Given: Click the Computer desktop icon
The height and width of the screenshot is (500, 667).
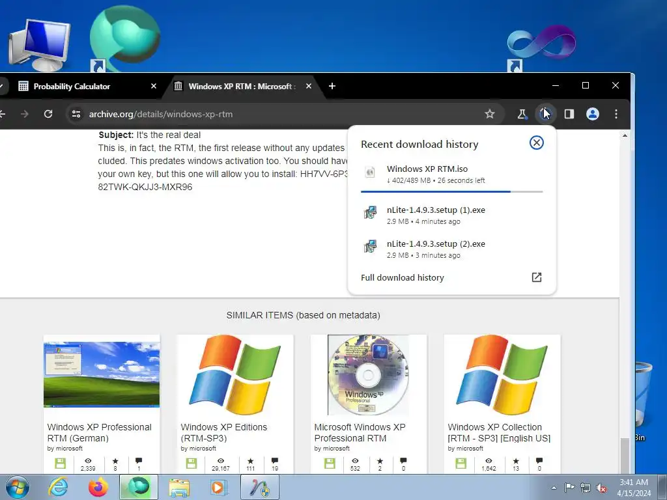Looking at the screenshot, I should tap(40, 45).
